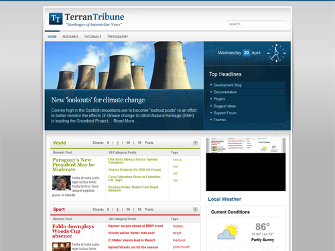The image size is (335, 251).
Task: Expand the World section plus icon
Action: [195, 143]
